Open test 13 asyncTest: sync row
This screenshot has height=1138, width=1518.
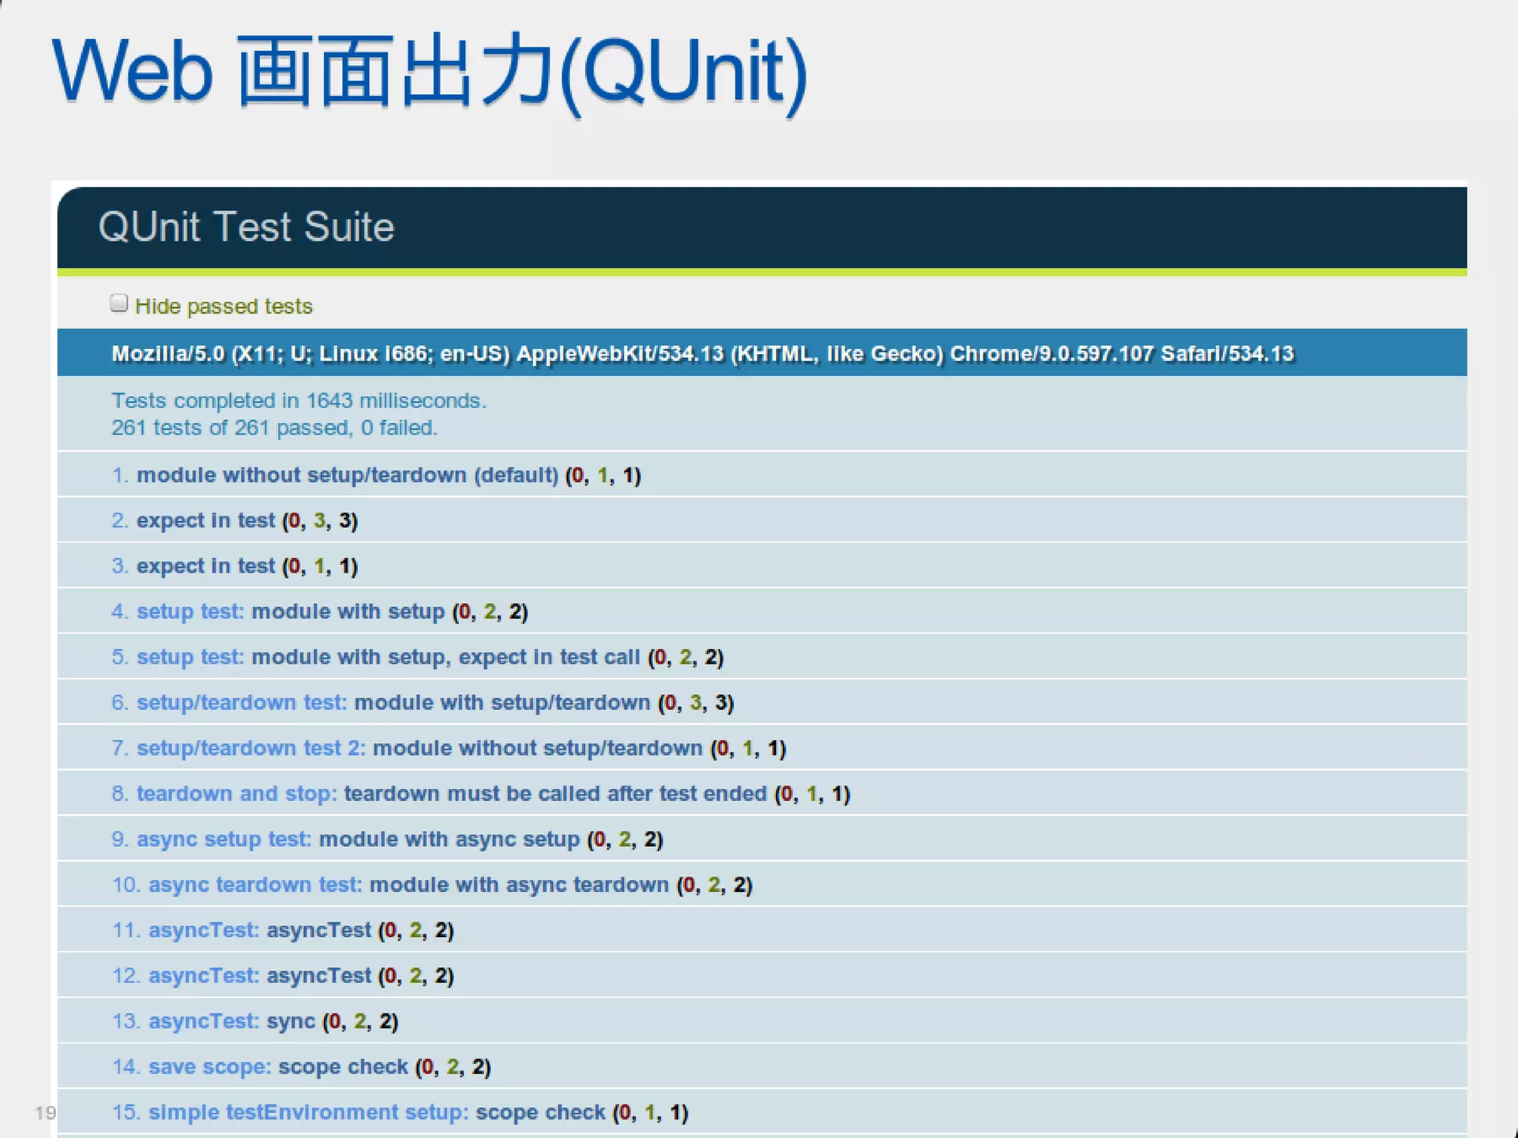click(x=762, y=1021)
